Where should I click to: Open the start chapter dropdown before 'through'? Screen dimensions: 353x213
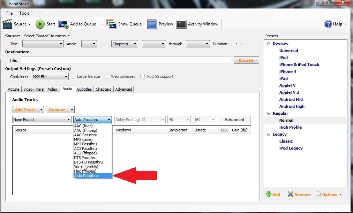154,44
